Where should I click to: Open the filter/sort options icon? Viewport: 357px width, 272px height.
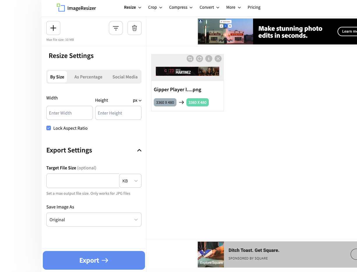point(116,28)
